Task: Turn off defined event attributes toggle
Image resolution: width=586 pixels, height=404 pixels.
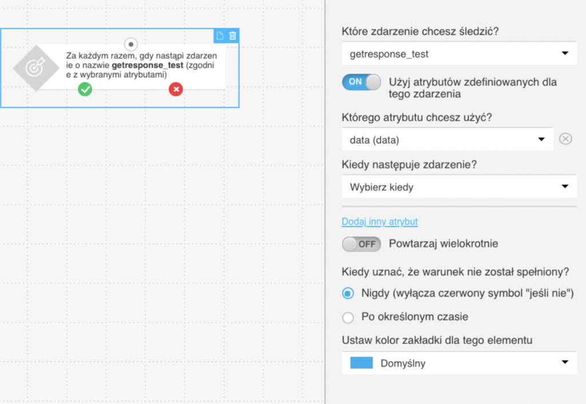Action: tap(362, 82)
